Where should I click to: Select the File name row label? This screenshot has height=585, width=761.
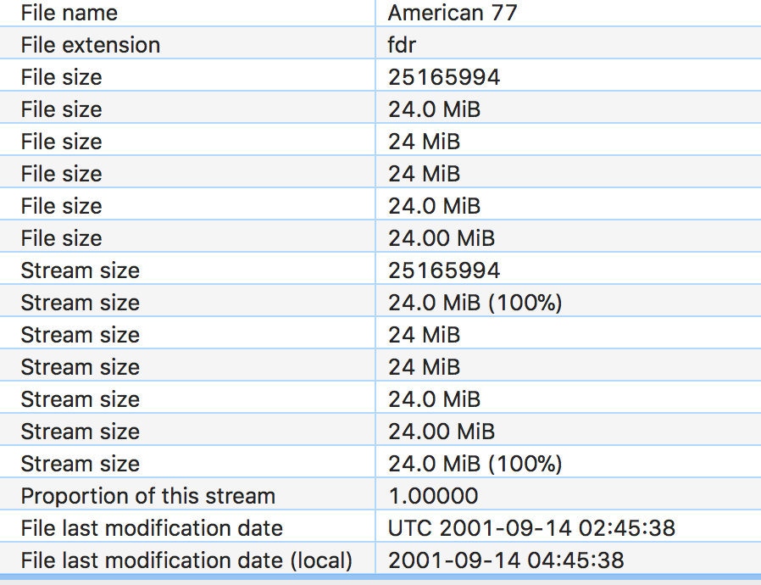coord(69,13)
